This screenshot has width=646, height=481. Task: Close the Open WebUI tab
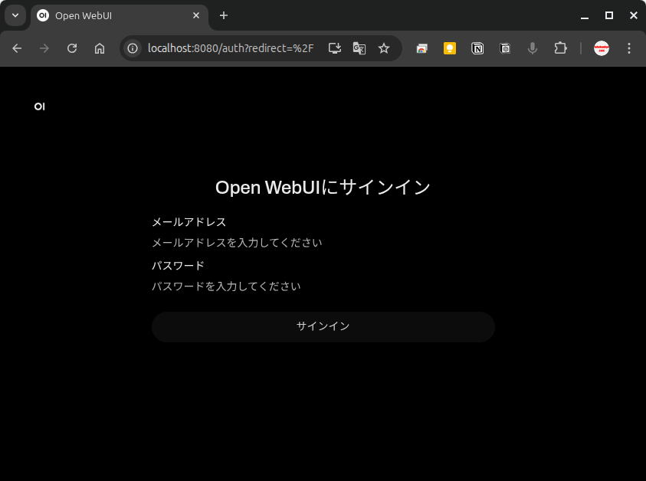pos(196,15)
